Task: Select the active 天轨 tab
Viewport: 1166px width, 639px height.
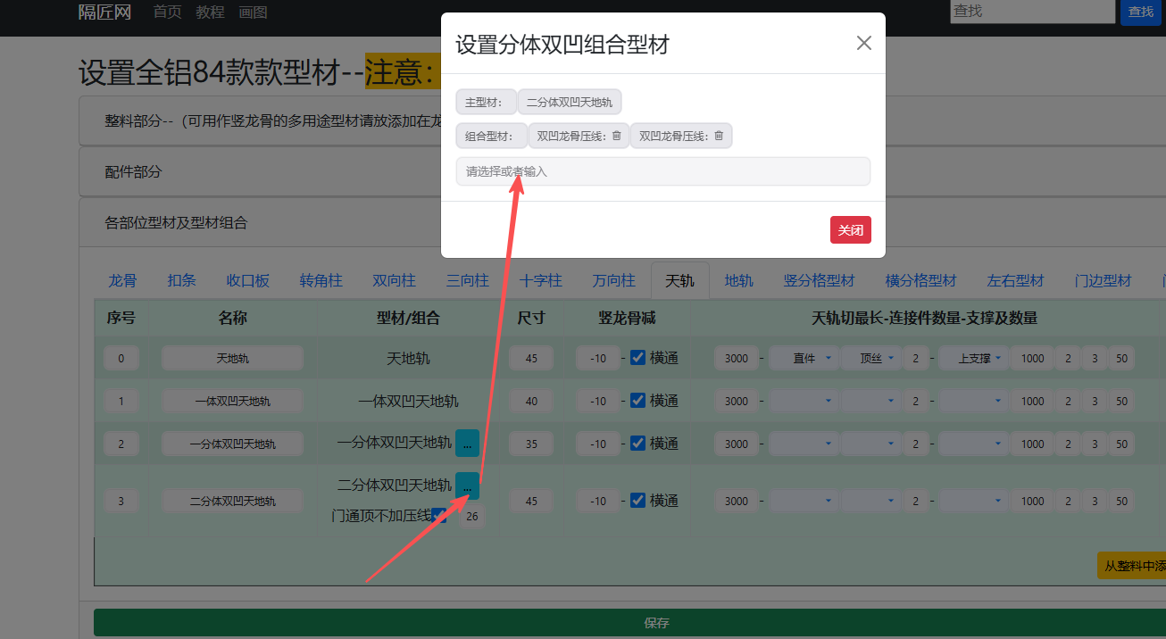Action: [x=679, y=280]
